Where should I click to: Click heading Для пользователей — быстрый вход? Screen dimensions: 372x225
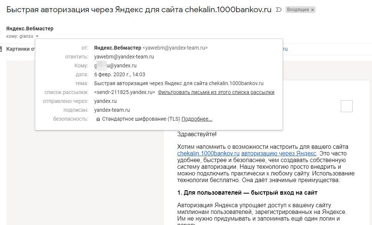point(247,192)
